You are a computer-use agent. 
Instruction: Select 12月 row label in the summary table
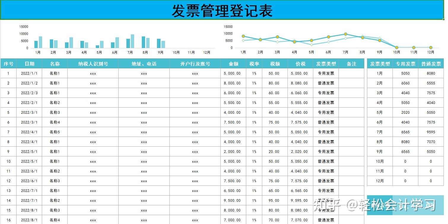pos(380,181)
